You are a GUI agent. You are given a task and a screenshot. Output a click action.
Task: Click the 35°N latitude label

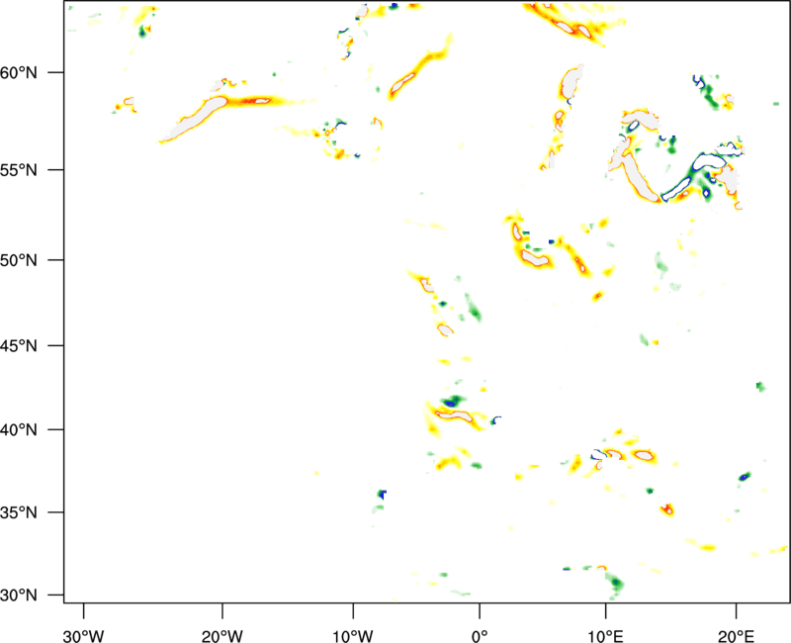coord(19,512)
